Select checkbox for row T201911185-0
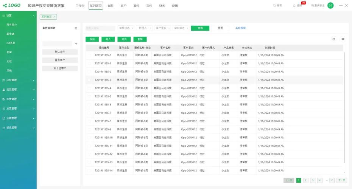 point(89,55)
